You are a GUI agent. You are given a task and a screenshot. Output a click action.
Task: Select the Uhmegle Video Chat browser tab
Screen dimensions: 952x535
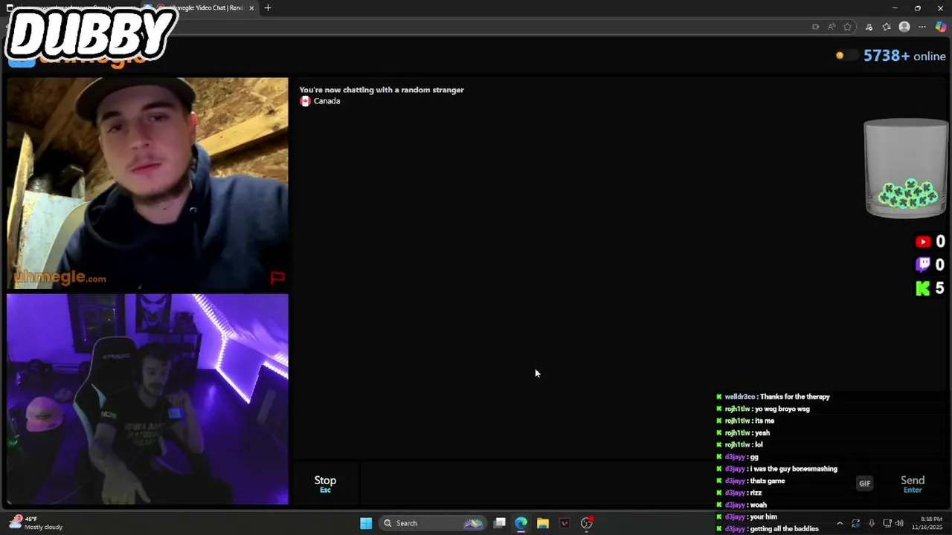[201, 8]
